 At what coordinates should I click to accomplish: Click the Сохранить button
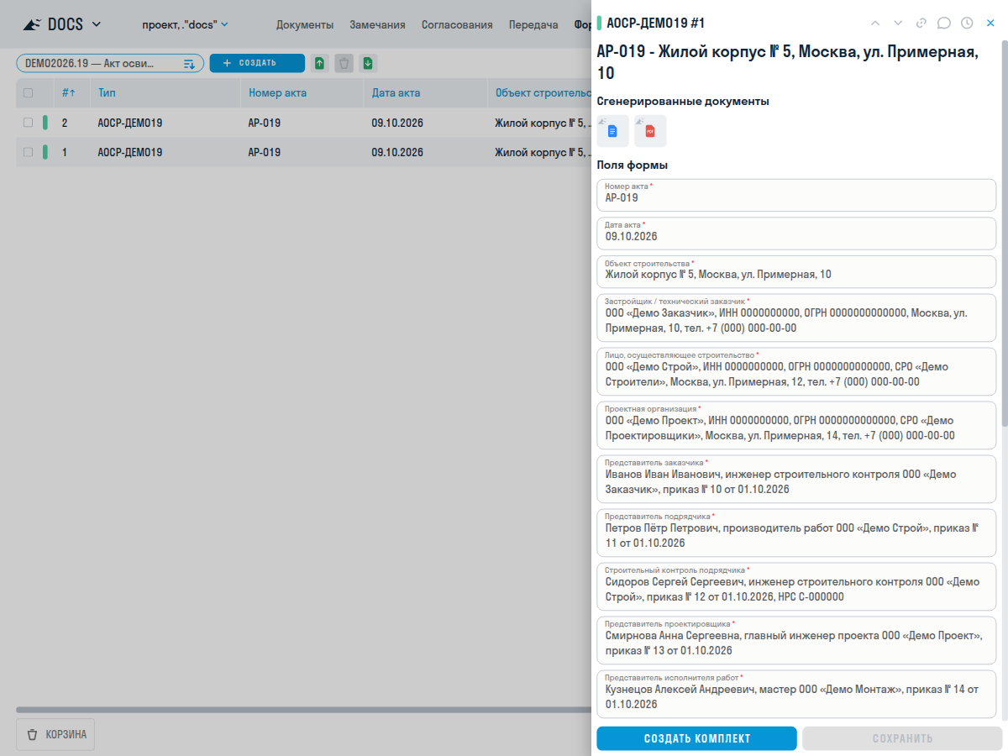(902, 738)
